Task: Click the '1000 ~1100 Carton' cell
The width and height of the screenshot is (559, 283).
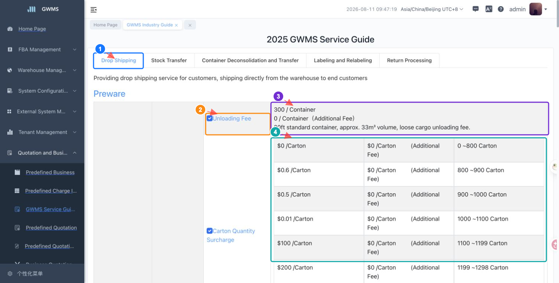Action: tap(499, 223)
